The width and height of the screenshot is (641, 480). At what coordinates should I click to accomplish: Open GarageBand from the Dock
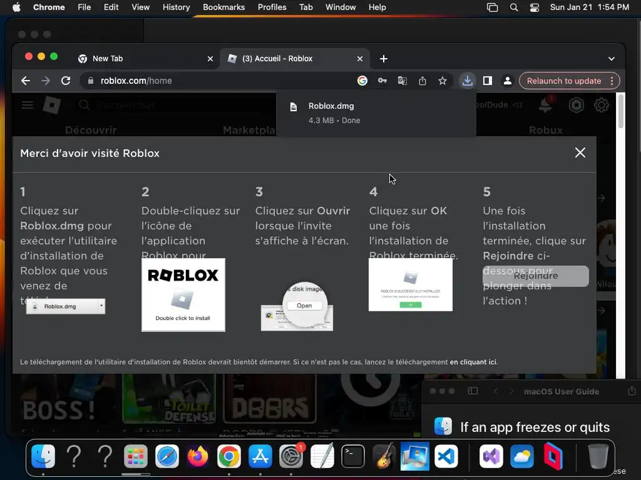[384, 456]
